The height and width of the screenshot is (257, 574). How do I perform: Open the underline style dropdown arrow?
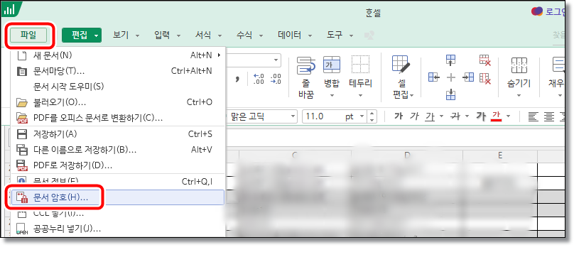click(441, 117)
